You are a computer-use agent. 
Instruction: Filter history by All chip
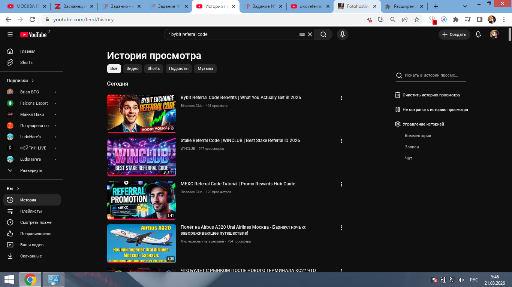[x=114, y=69]
